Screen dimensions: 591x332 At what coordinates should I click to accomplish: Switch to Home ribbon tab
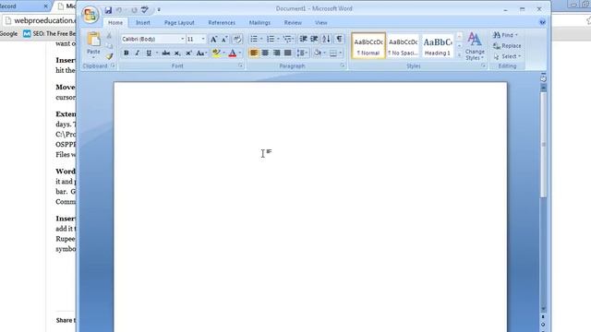pos(115,22)
